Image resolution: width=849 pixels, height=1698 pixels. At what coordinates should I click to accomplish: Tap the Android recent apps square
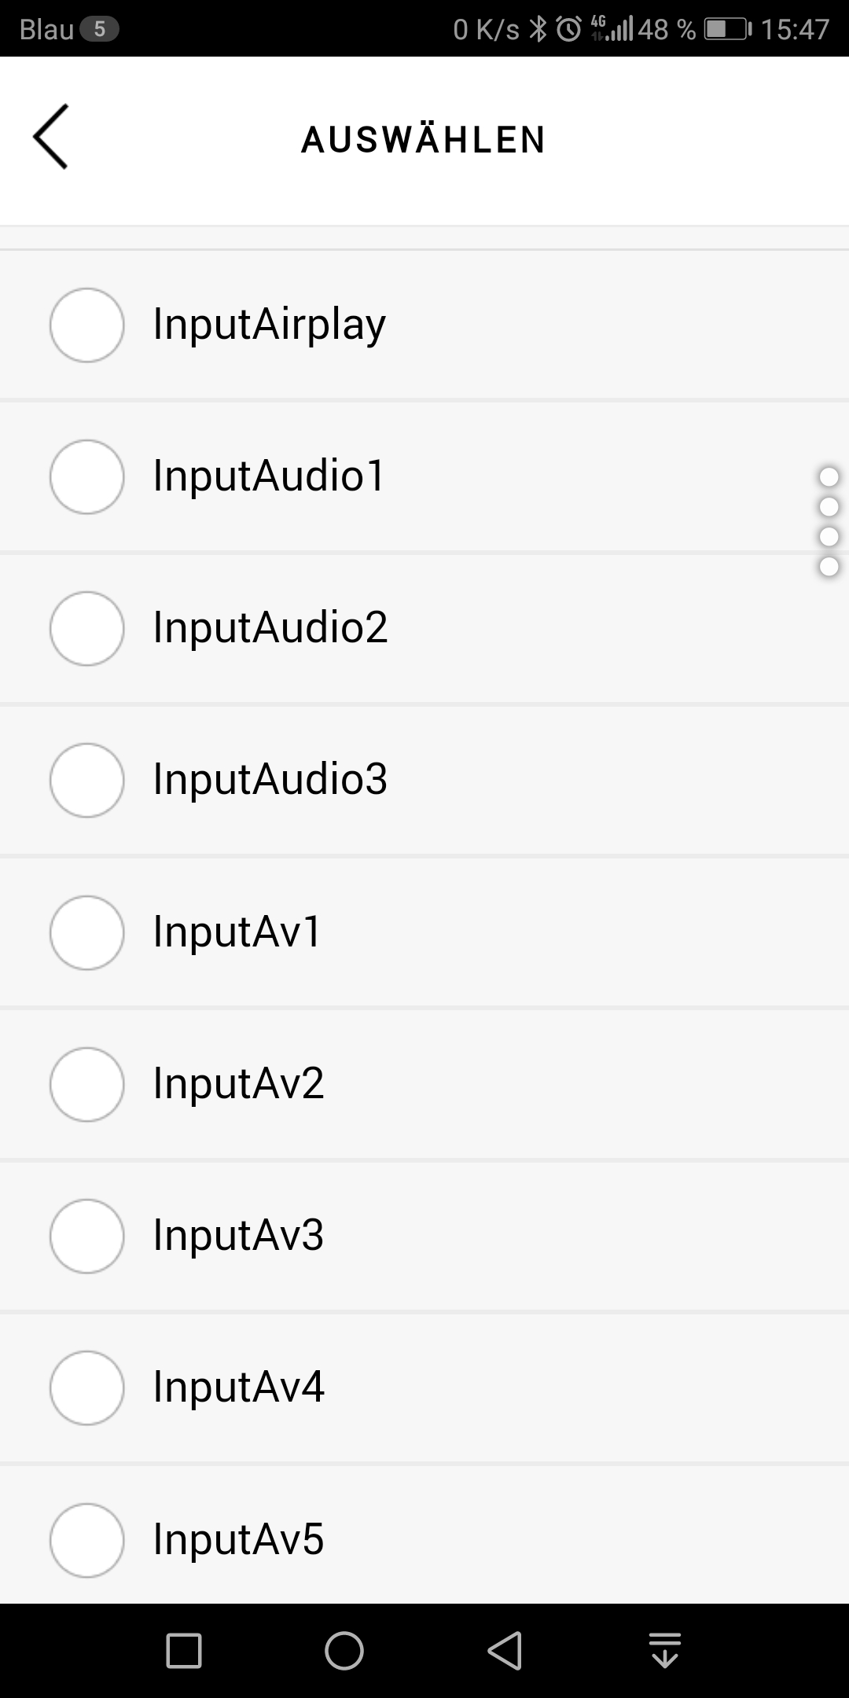[184, 1650]
